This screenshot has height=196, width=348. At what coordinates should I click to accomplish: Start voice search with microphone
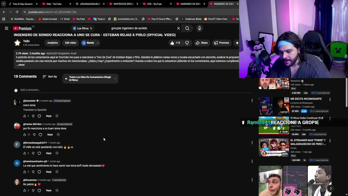point(200,28)
